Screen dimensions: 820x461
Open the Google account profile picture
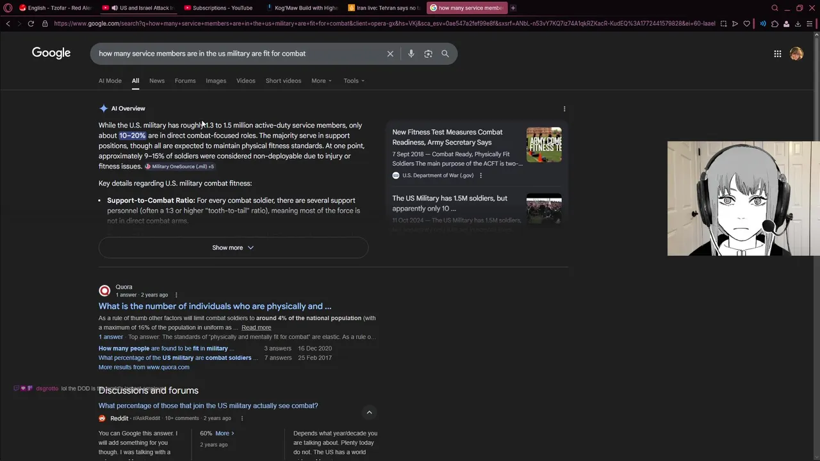tap(796, 54)
